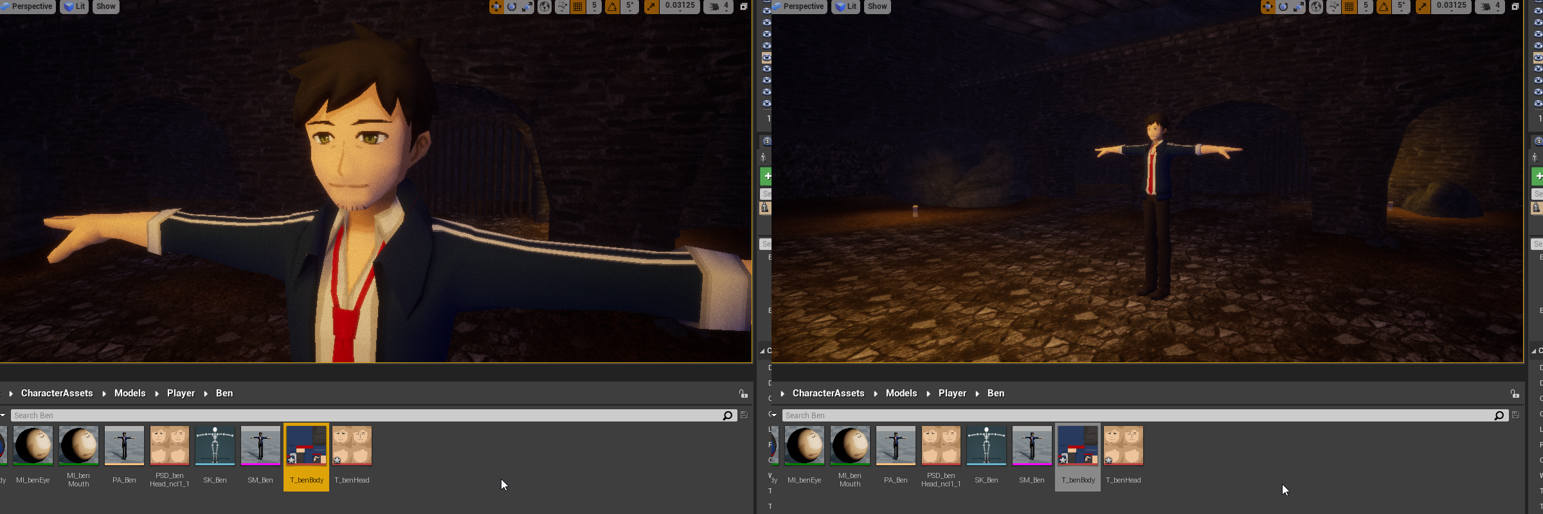This screenshot has height=514, width=1543.
Task: Open the Perspective menu in left viewport
Action: [x=27, y=6]
